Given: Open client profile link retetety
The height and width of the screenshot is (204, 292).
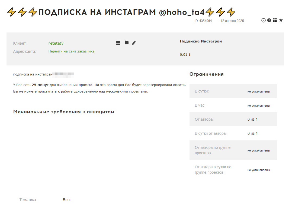Looking at the screenshot, I should tap(56, 43).
